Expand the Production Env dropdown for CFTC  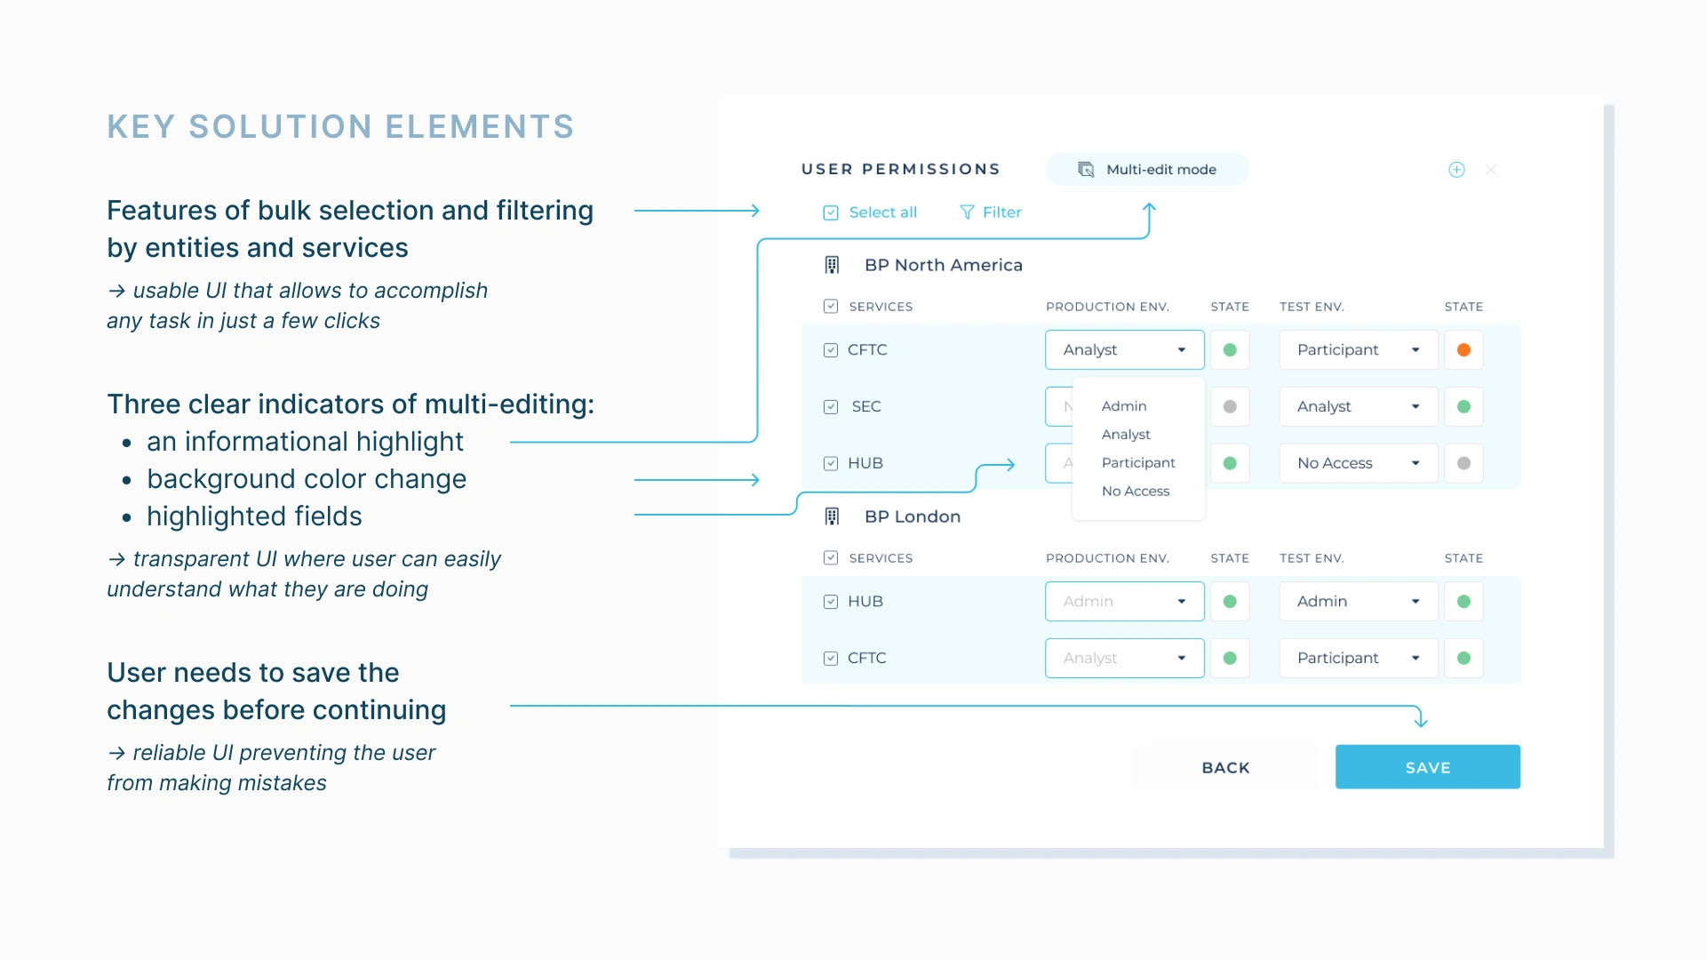(x=1183, y=349)
